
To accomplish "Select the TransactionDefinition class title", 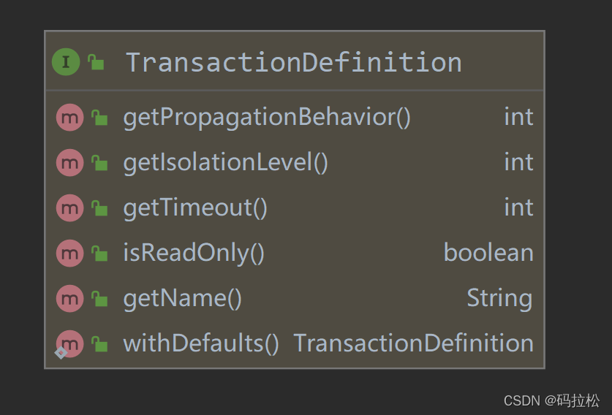I will [293, 62].
